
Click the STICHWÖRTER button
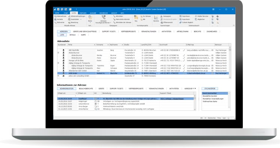210,89
